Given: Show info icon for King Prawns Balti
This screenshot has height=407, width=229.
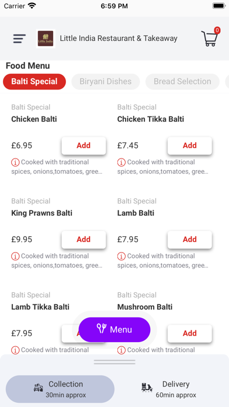Looking at the screenshot, I should pos(15,257).
